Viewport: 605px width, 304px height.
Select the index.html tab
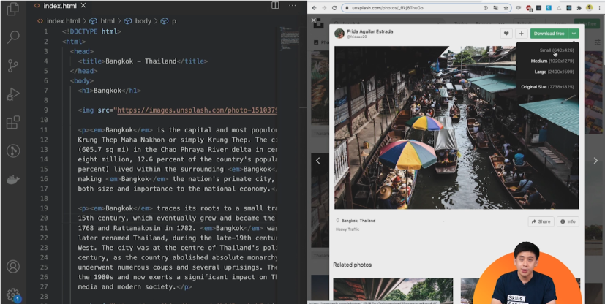click(59, 6)
